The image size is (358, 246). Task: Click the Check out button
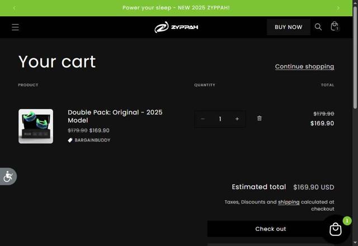pos(271,229)
